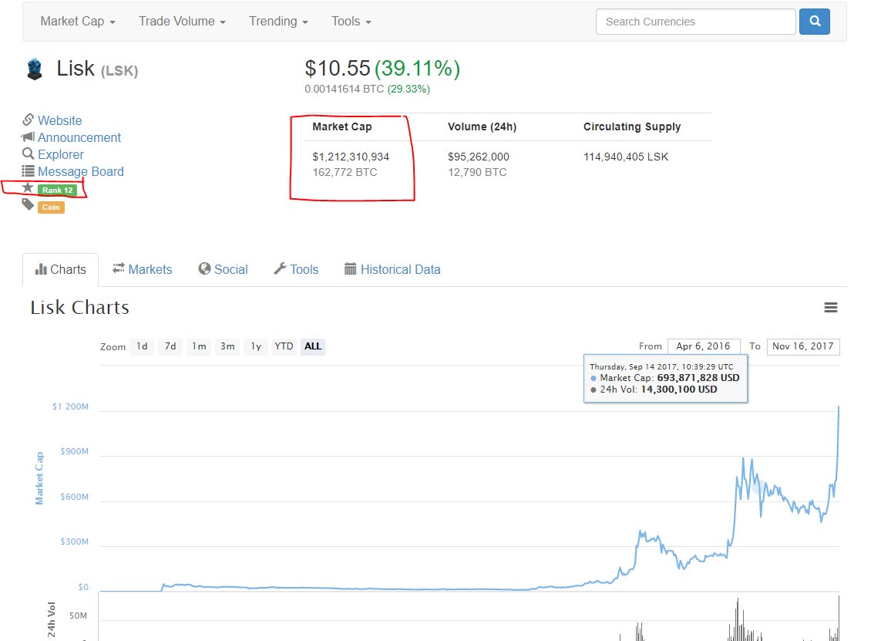This screenshot has height=641, width=881.
Task: Set chart zoom to 1m
Action: [x=199, y=346]
